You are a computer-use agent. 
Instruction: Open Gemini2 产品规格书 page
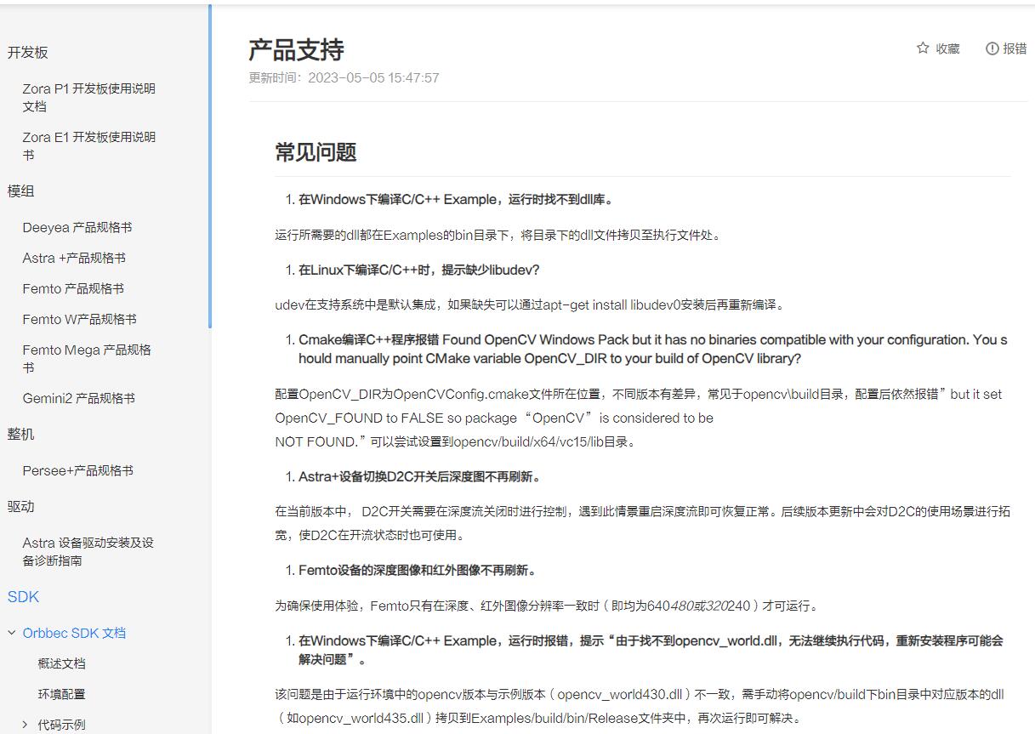(x=78, y=398)
